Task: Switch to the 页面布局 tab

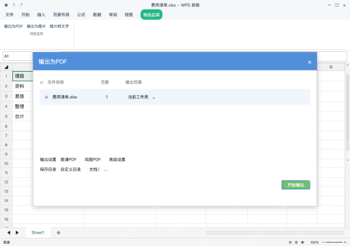Action: click(x=61, y=14)
